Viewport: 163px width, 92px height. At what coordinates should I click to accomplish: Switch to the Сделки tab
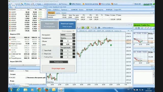[x=58, y=13]
